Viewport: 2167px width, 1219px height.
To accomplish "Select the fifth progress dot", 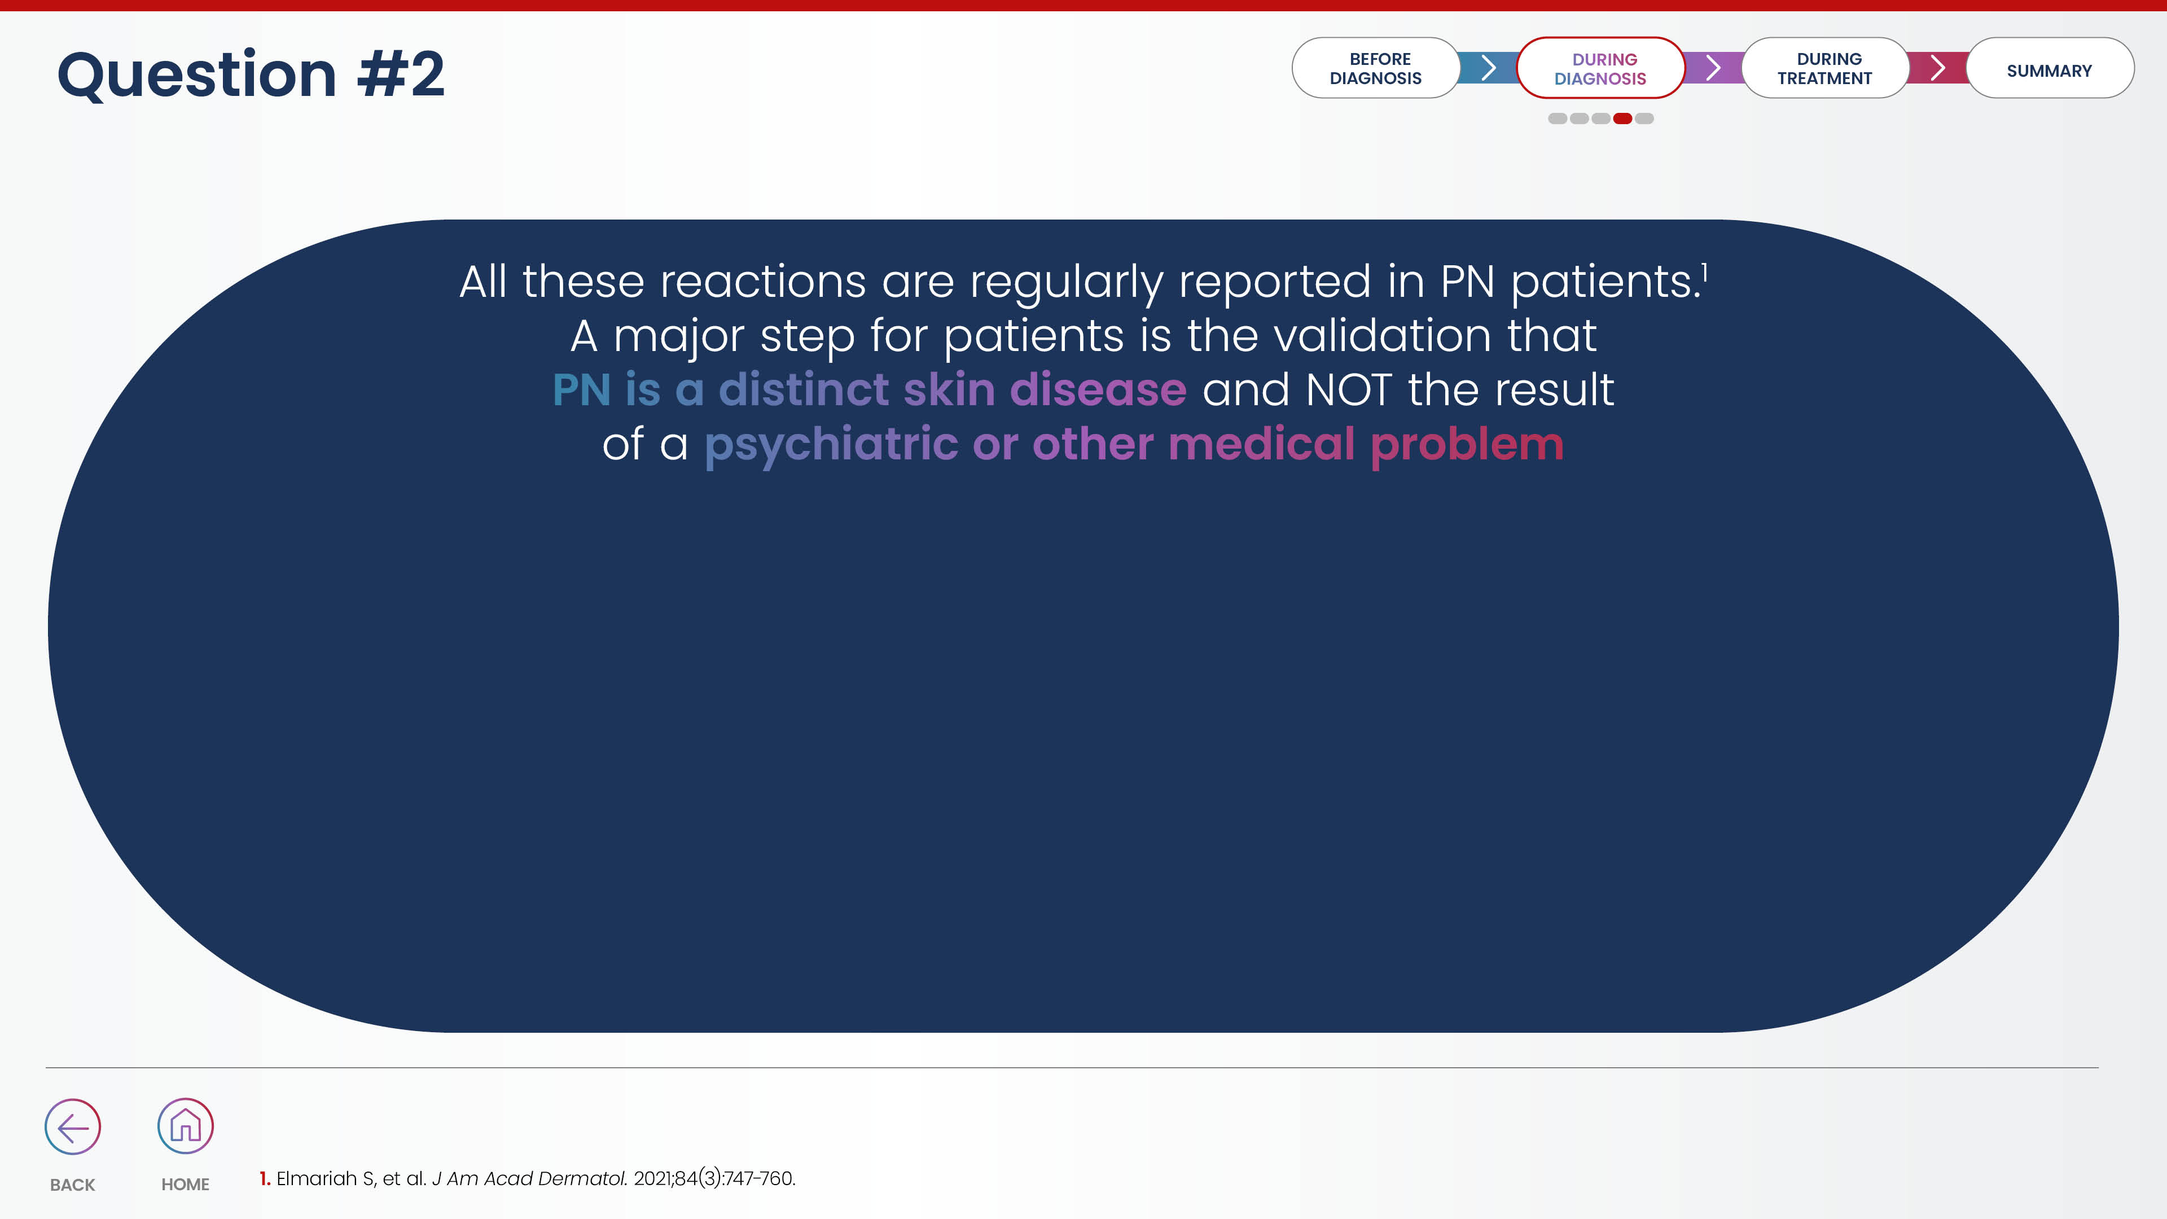I will tap(1644, 119).
